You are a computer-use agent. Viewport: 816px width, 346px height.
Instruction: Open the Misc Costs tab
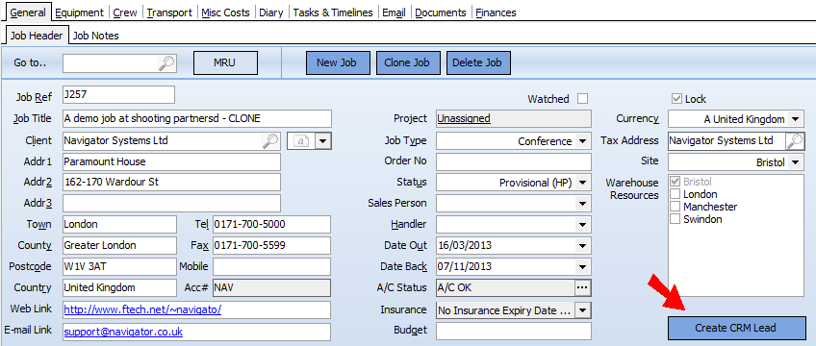coord(226,12)
